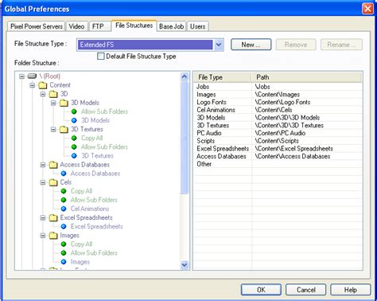Go to the Users tab
Viewport: 377px width, 301px height.
(198, 26)
